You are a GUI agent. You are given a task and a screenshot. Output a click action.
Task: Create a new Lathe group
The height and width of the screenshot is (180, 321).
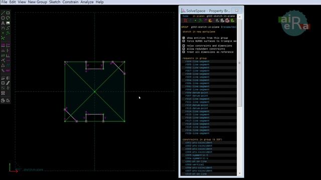click(x=8, y=78)
